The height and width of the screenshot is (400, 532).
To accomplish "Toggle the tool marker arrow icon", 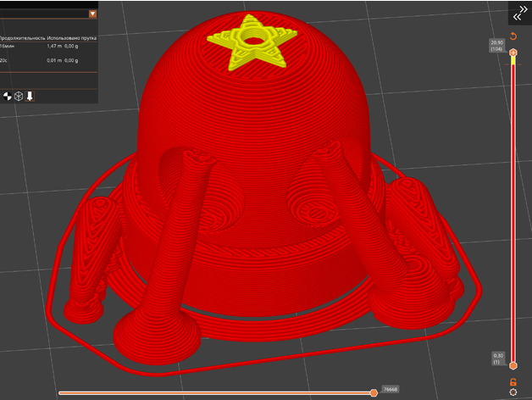I will coord(29,96).
